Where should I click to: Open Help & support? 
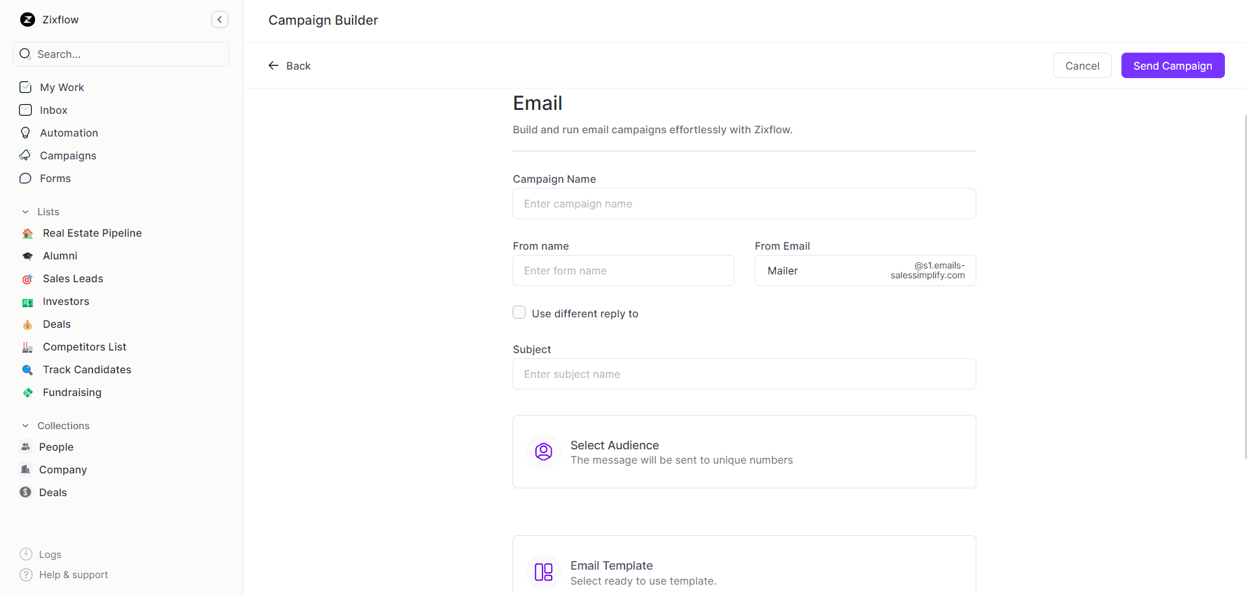pos(73,575)
